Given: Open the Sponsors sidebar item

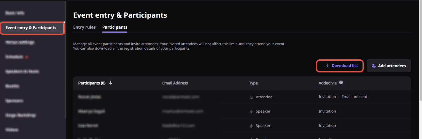Looking at the screenshot, I should pos(14,101).
